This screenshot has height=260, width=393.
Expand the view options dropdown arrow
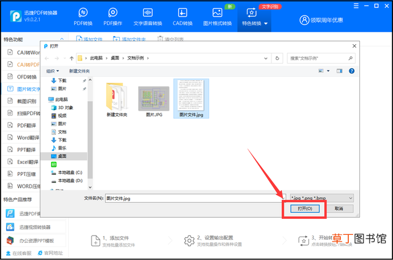(328, 71)
